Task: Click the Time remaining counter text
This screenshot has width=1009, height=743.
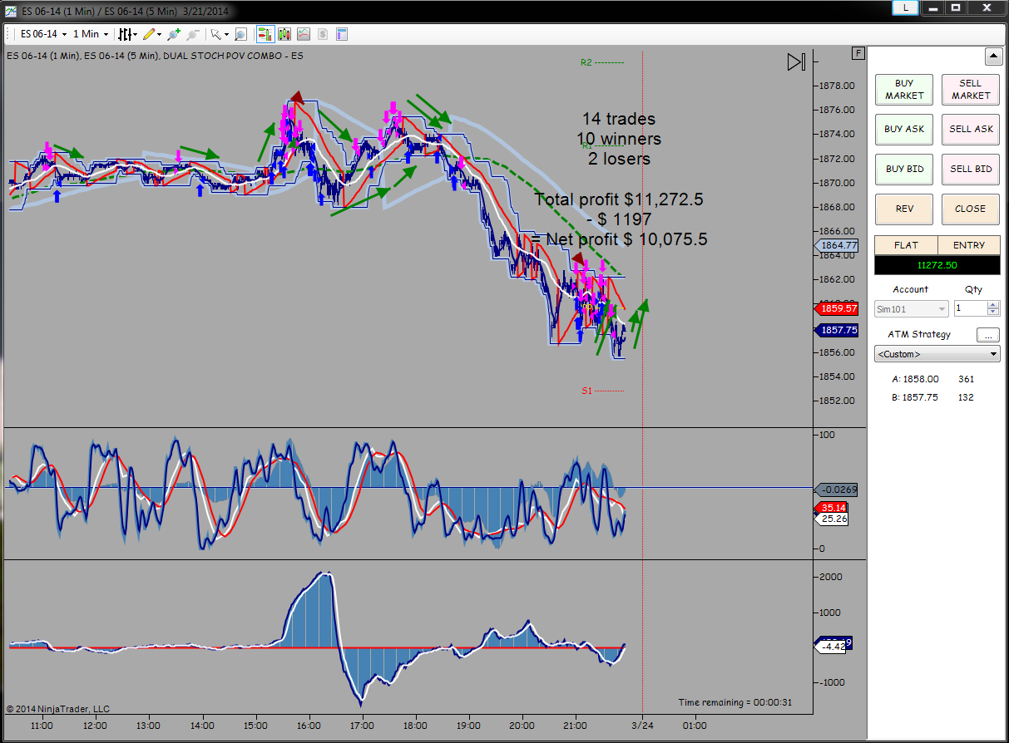Action: click(735, 702)
